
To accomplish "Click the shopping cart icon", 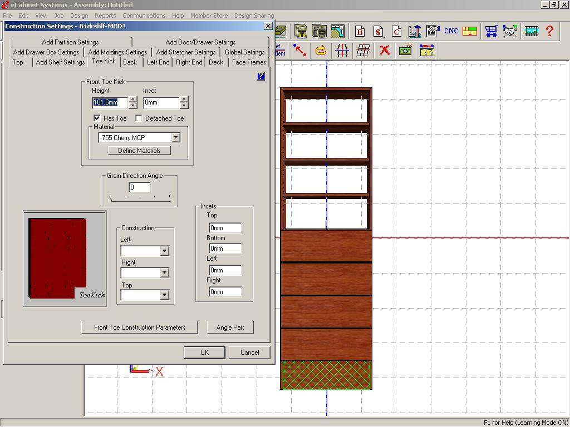I will click(492, 31).
